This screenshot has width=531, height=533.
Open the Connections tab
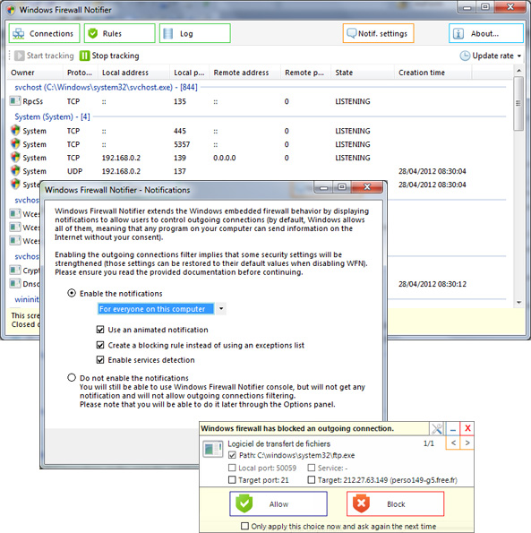pyautogui.click(x=44, y=33)
